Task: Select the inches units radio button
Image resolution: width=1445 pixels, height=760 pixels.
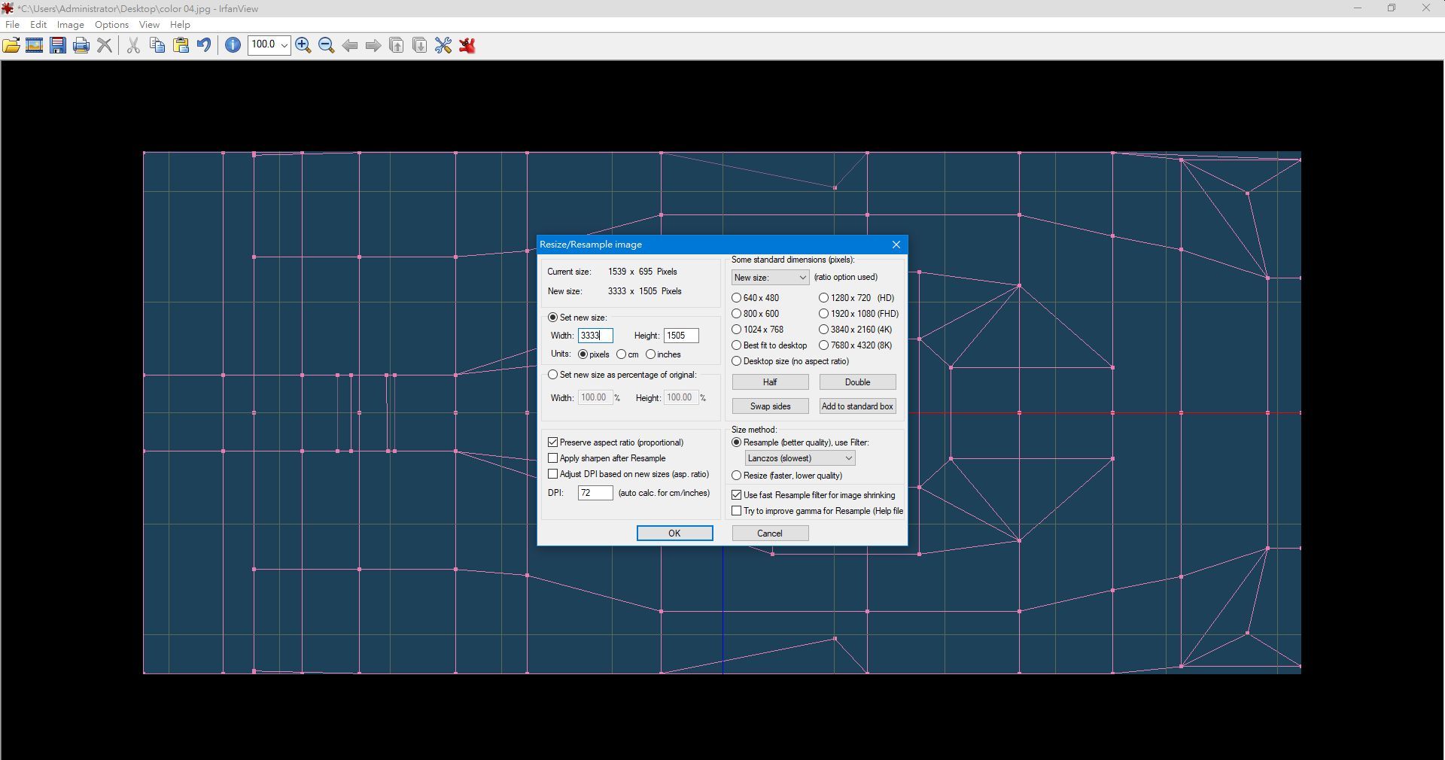Action: click(x=651, y=354)
